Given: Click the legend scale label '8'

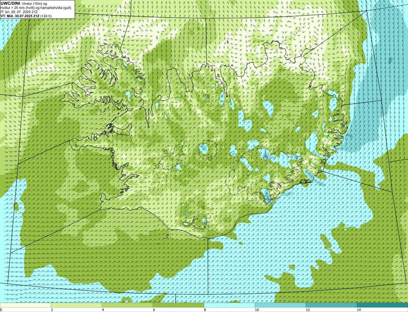Looking at the screenshot, I should click(x=205, y=310).
